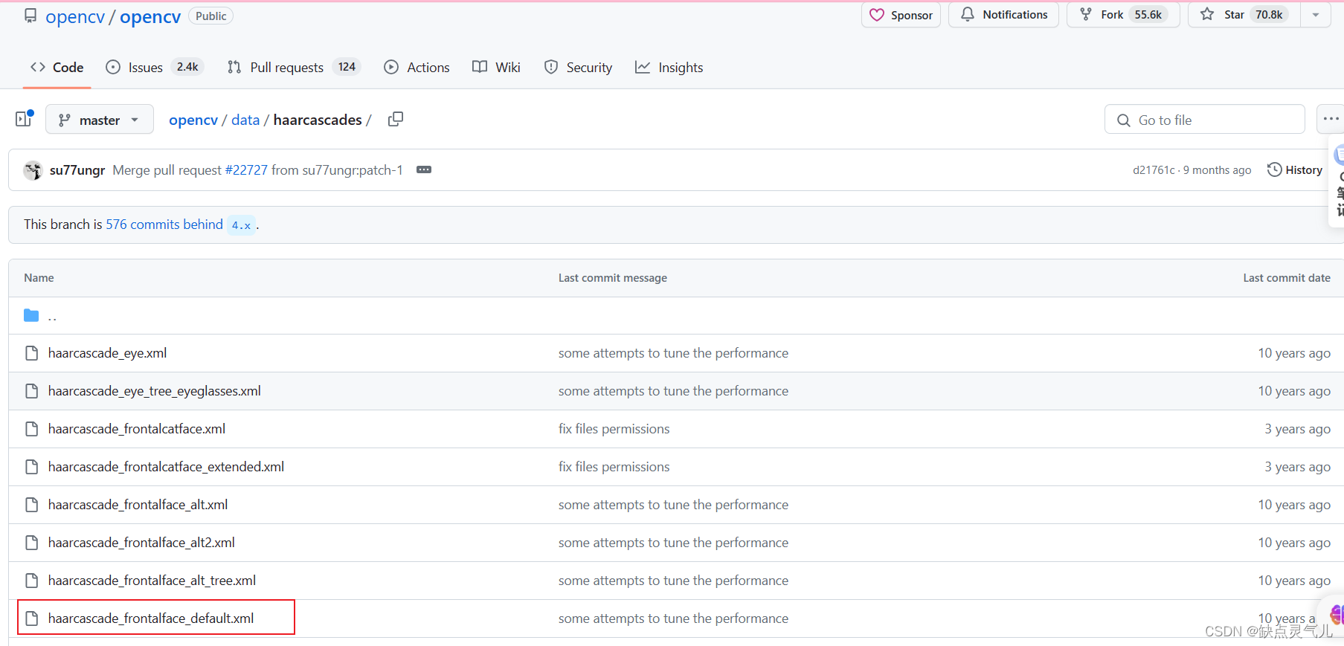Open commit message for haarcascade_frontalface_alt2.xml row
The height and width of the screenshot is (646, 1344).
[673, 543]
